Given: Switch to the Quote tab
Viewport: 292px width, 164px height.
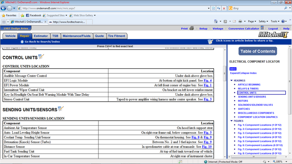Looking at the screenshot, I should point(99,36).
